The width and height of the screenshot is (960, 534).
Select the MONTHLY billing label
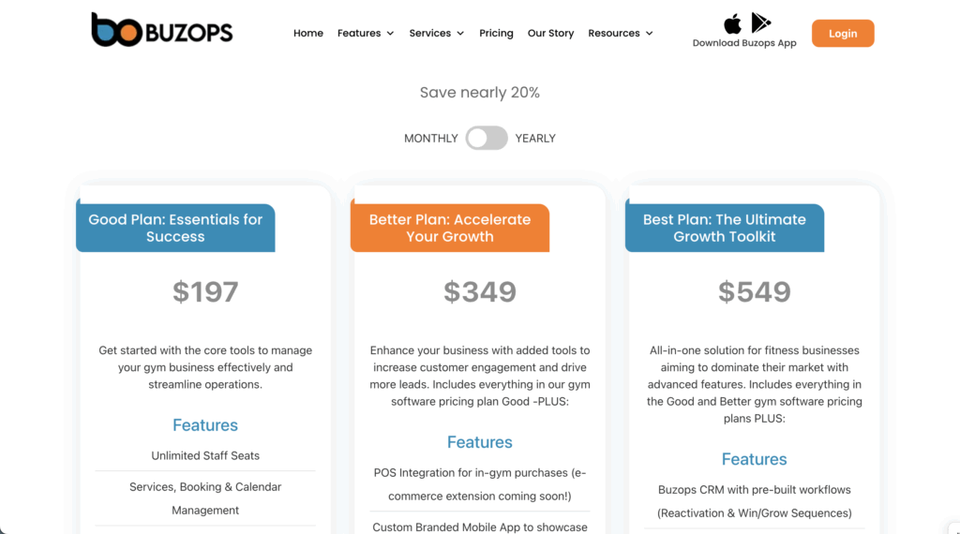[x=430, y=139]
